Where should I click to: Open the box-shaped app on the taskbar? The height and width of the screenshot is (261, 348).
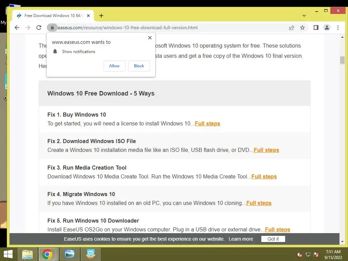tap(91, 254)
